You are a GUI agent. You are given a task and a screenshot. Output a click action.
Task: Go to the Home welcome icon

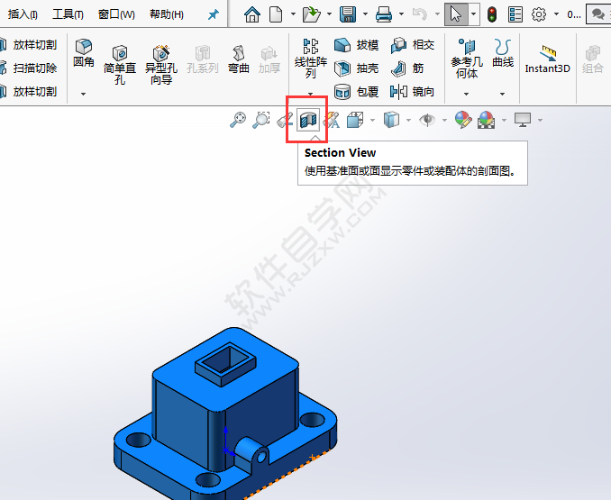point(252,14)
